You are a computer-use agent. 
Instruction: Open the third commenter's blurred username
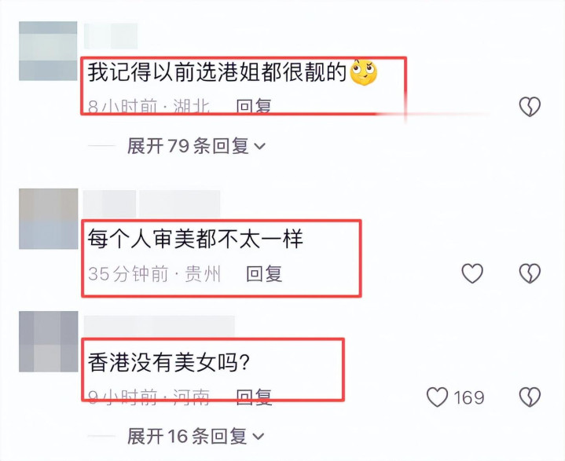160,325
